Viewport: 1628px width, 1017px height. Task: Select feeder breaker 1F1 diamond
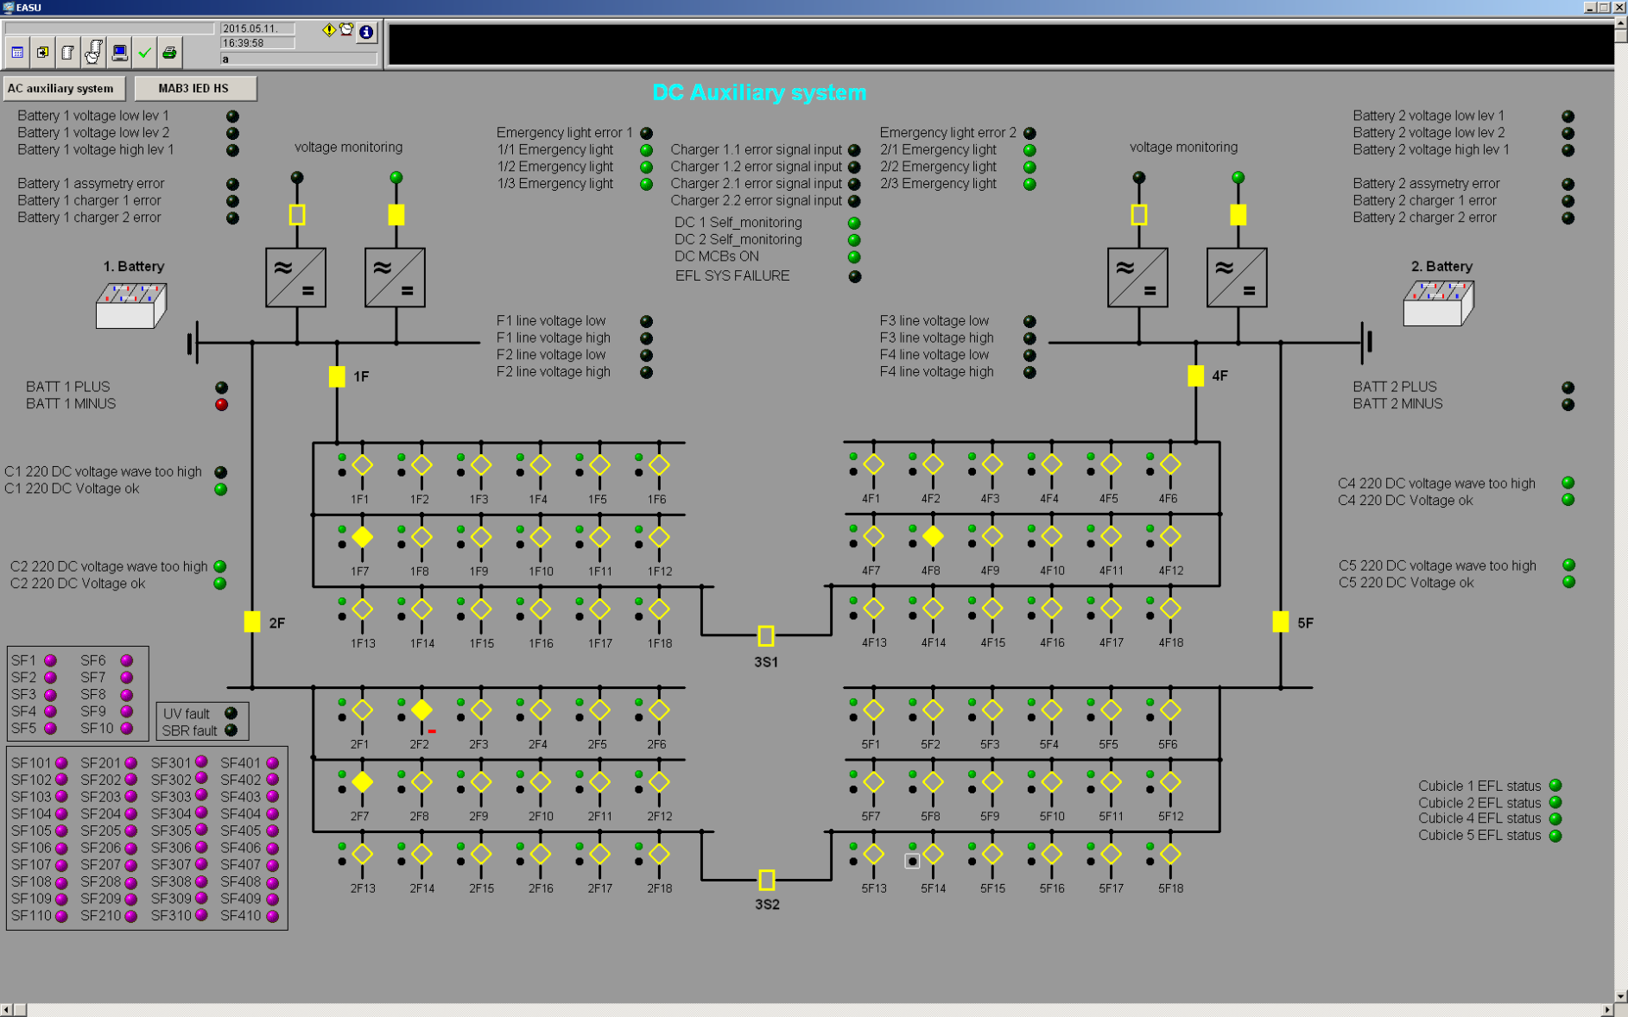pos(363,464)
